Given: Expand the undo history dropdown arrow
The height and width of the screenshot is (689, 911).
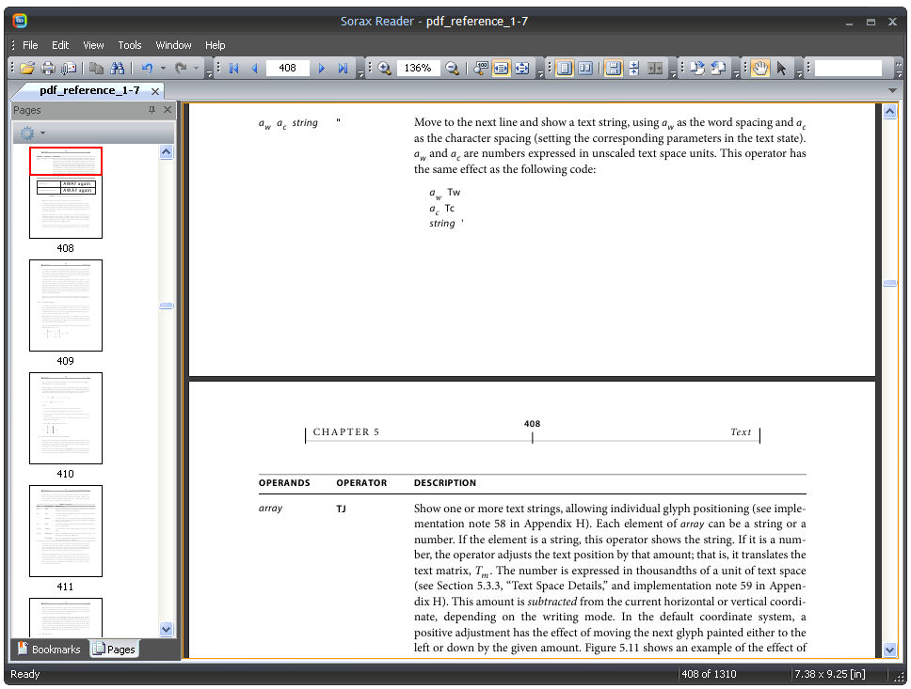Looking at the screenshot, I should 163,69.
